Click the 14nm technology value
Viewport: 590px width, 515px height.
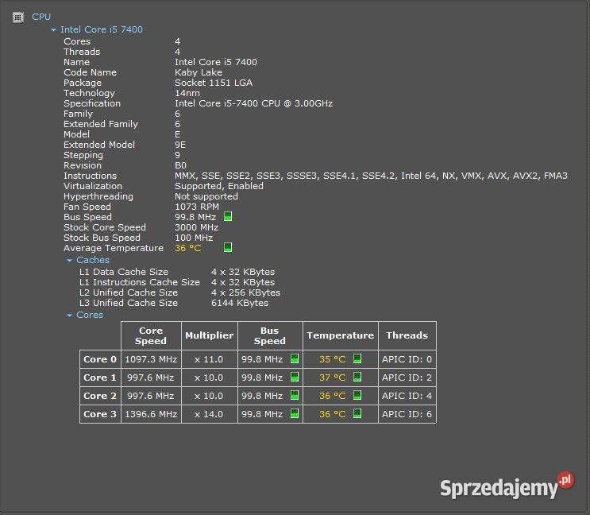[x=187, y=93]
